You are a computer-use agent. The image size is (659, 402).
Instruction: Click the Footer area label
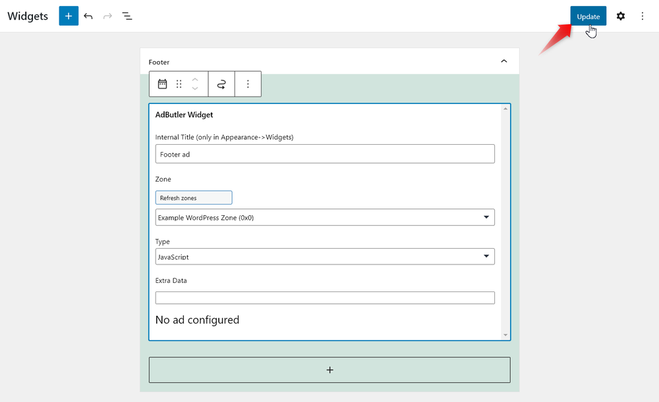click(x=159, y=62)
